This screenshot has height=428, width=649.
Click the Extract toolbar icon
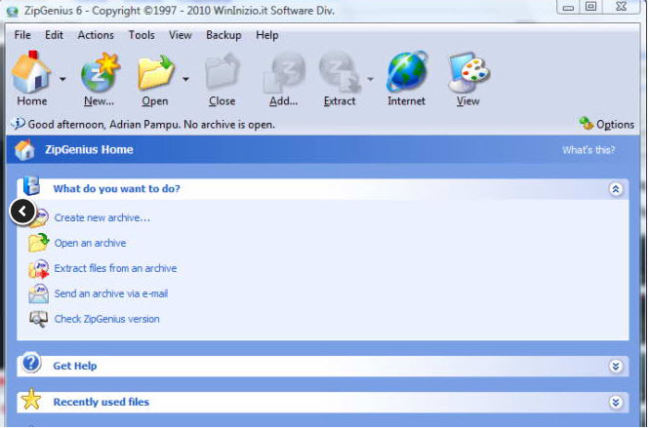coord(340,72)
